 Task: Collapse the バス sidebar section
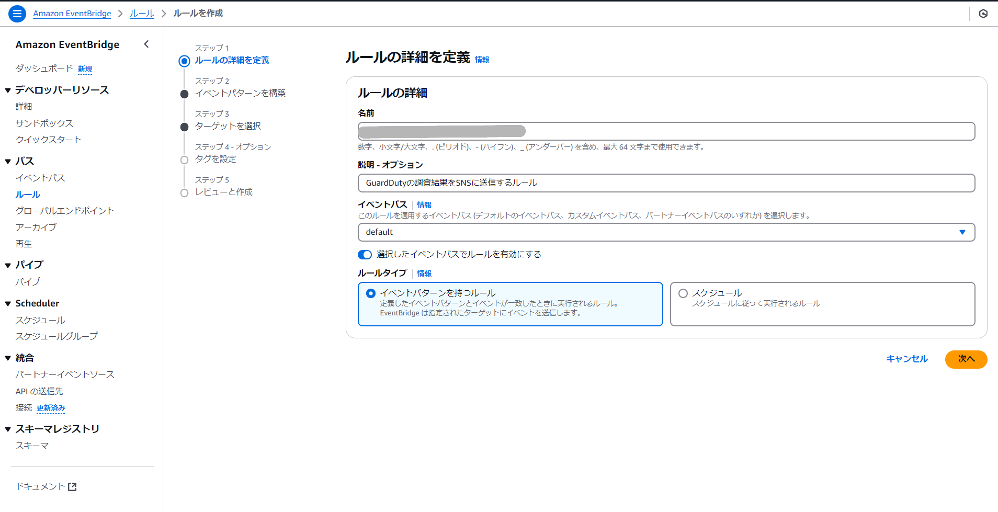pyautogui.click(x=8, y=162)
